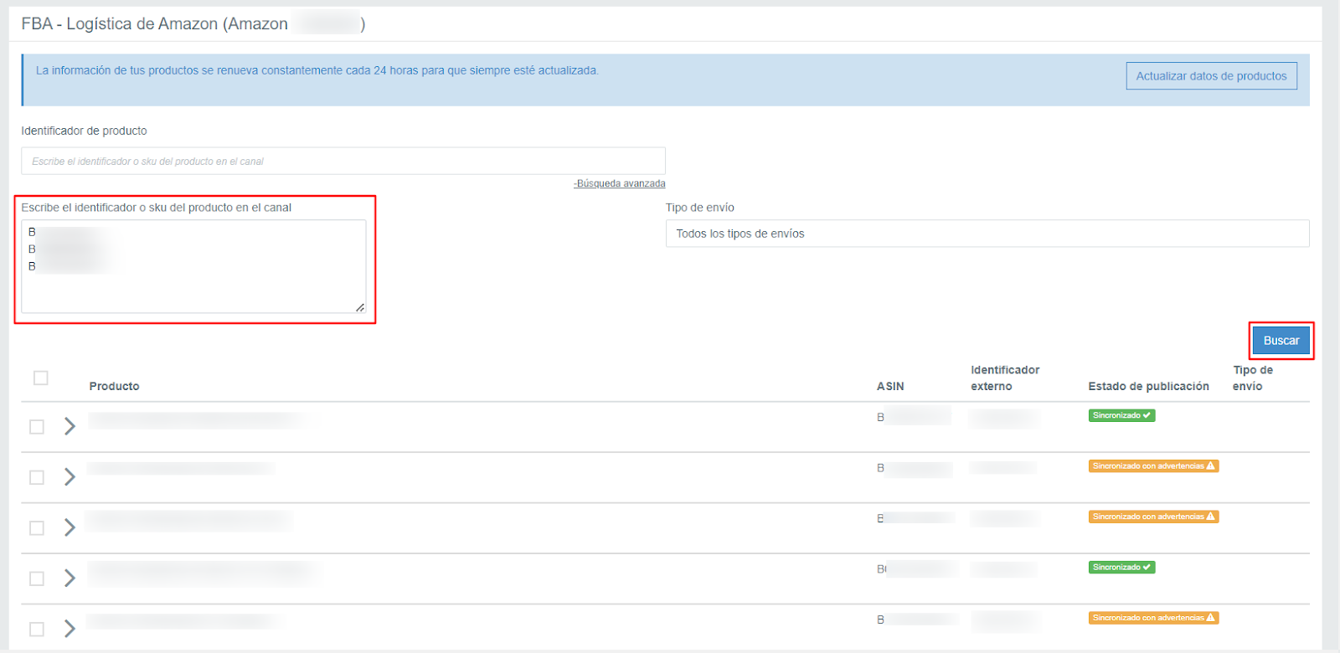Image resolution: width=1340 pixels, height=653 pixels.
Task: Tick the fourth product row checkbox
Action: click(37, 578)
